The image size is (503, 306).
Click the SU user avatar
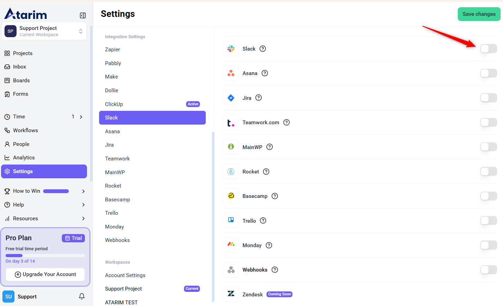[x=9, y=296]
